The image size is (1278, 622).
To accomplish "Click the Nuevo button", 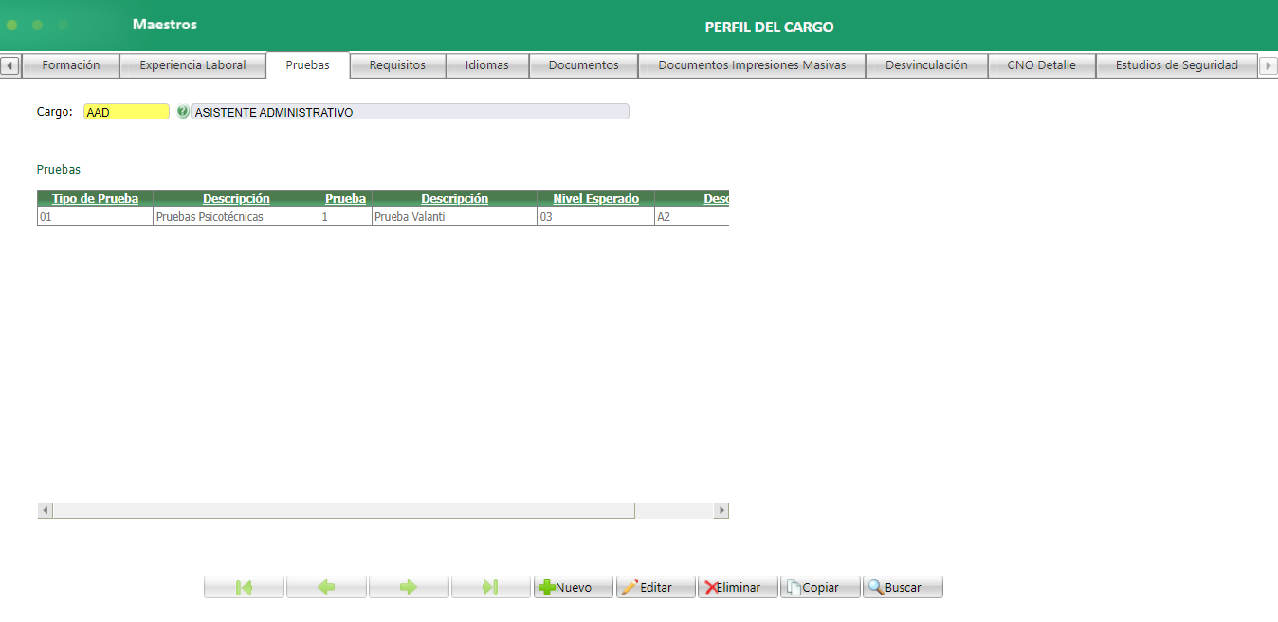I will point(574,587).
